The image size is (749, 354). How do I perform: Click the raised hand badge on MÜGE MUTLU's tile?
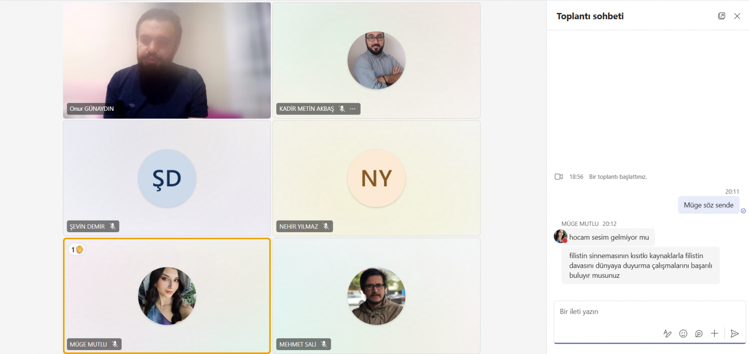coord(77,249)
